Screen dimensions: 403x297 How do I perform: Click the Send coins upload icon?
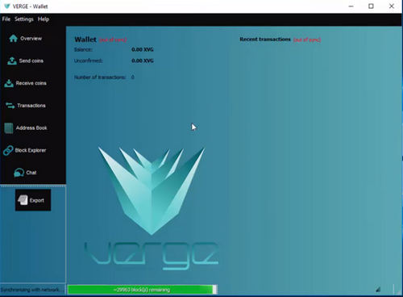point(12,61)
